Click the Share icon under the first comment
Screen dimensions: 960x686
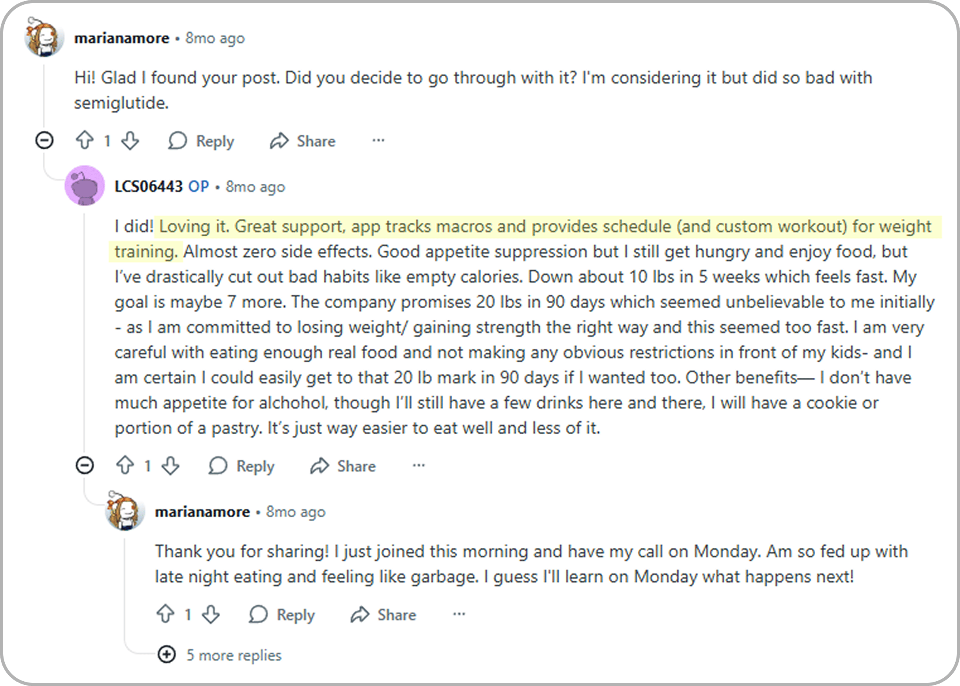pos(280,141)
